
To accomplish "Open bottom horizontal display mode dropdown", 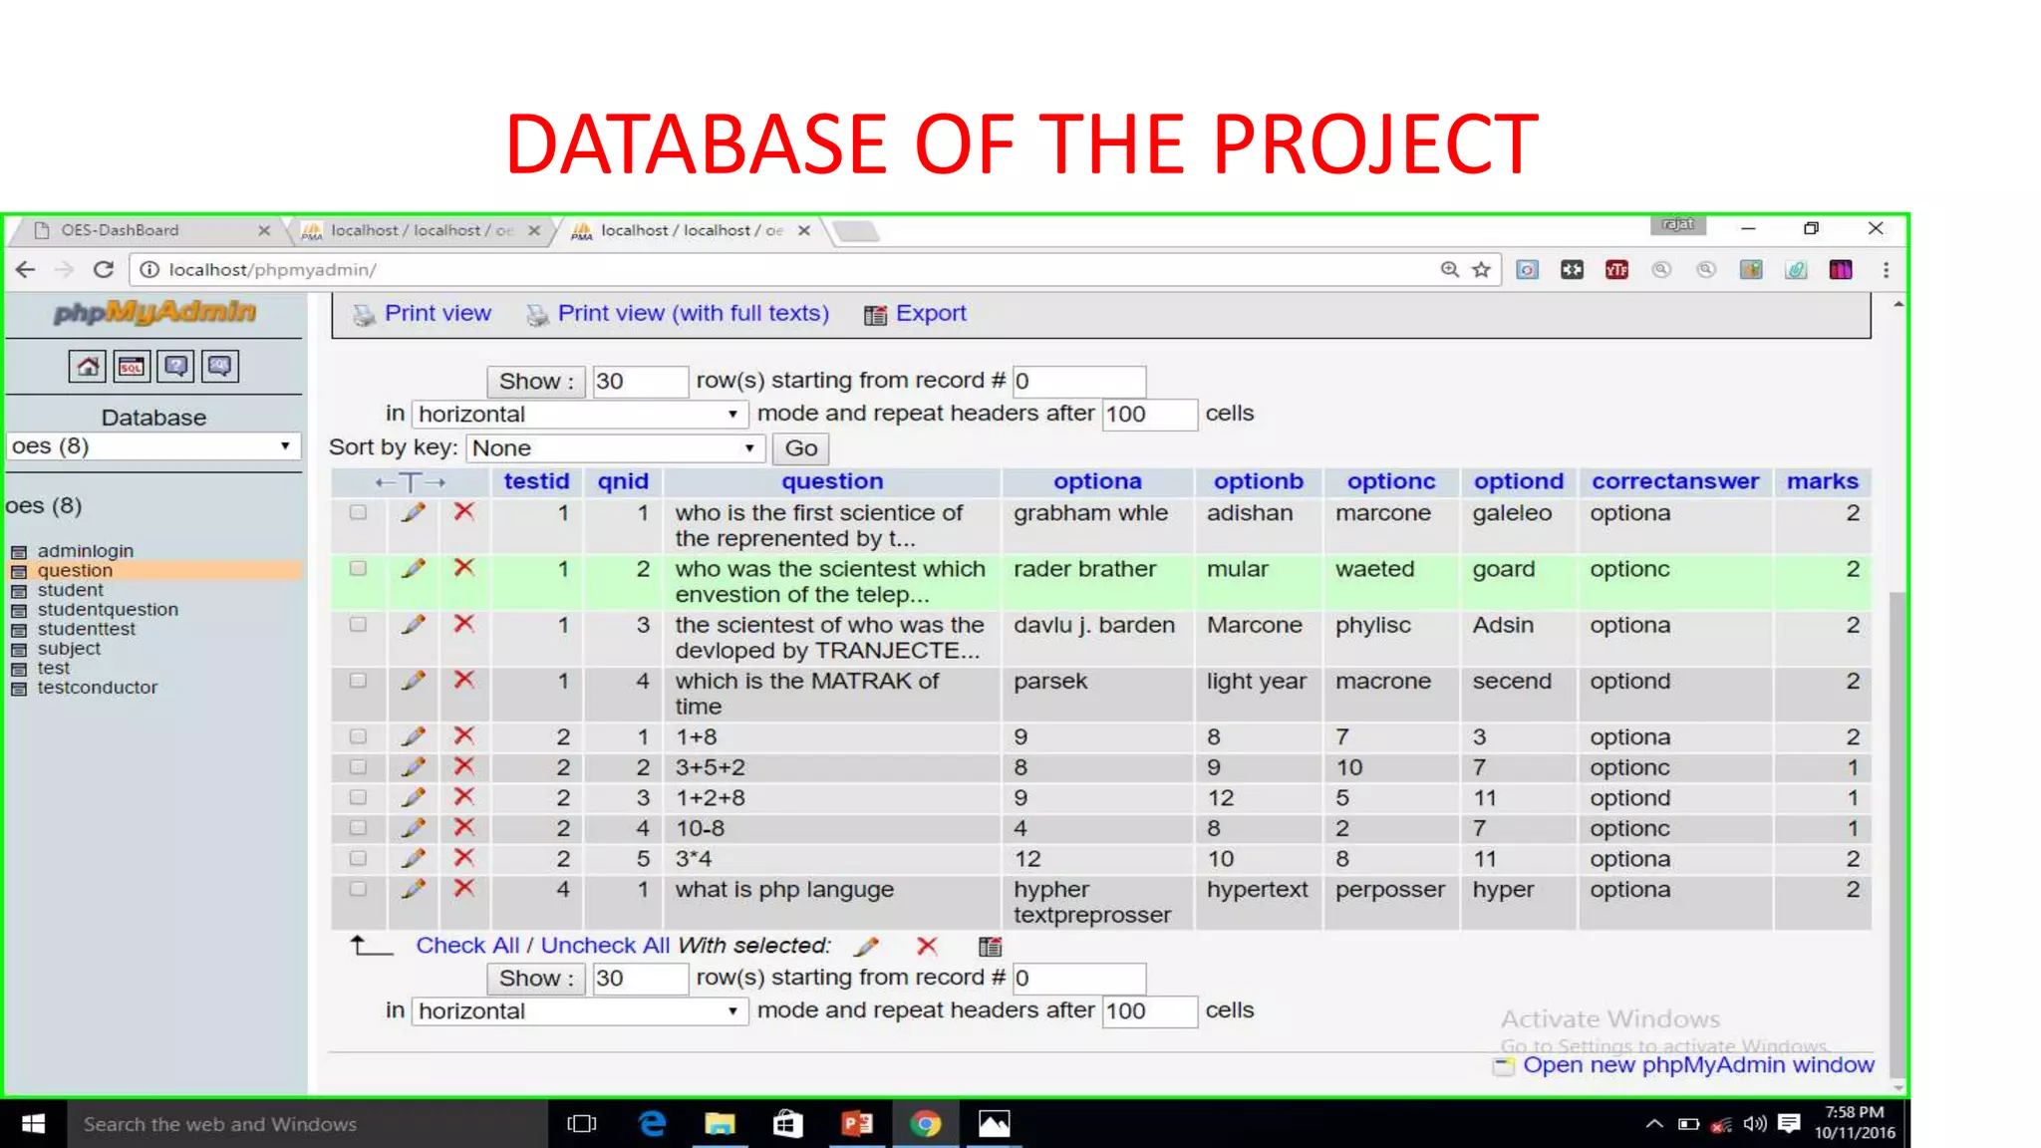I will click(579, 1011).
